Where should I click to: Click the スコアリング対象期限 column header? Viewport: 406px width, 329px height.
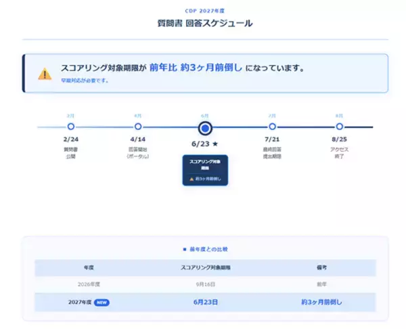pyautogui.click(x=206, y=267)
